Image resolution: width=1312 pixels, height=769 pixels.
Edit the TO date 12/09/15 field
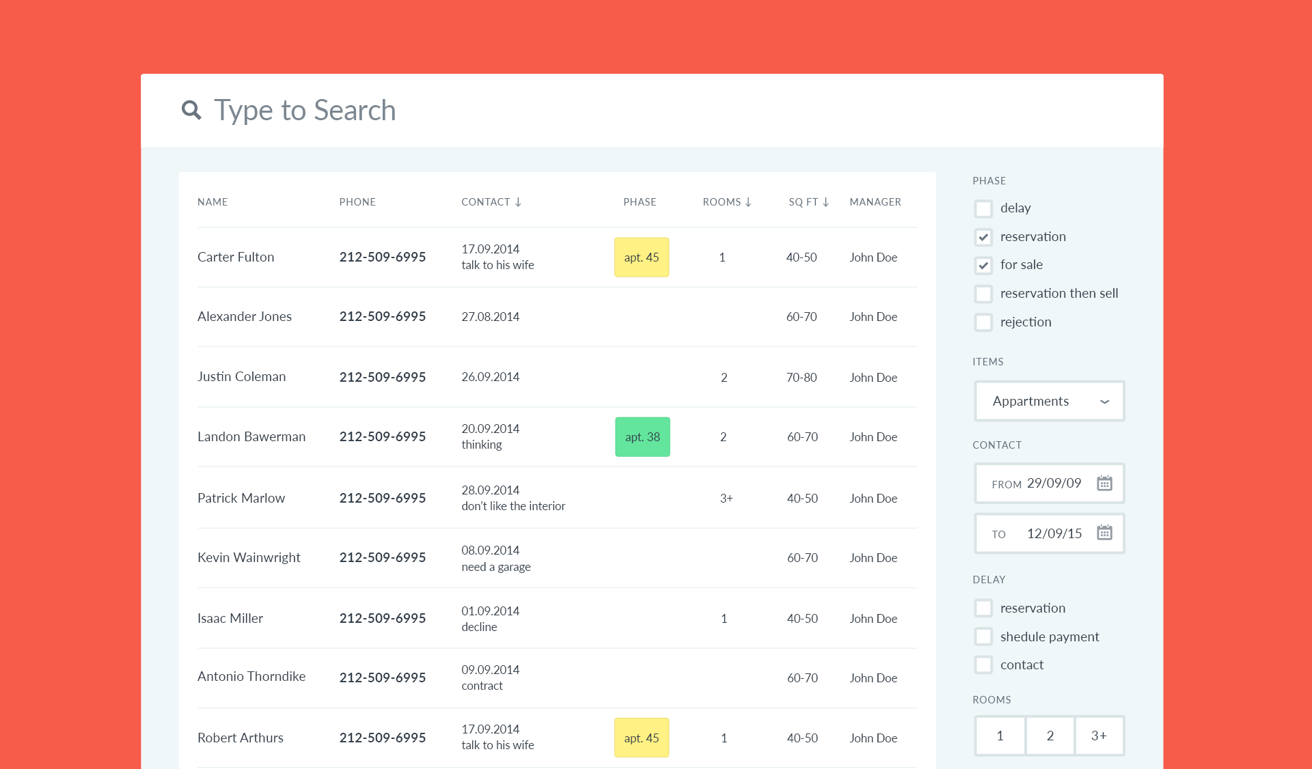click(1049, 533)
